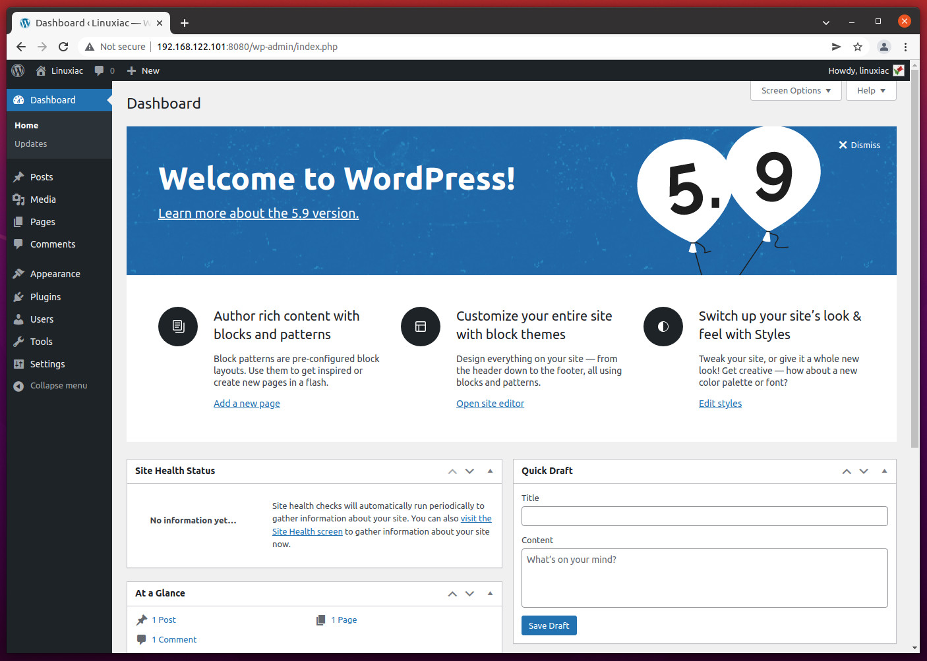
Task: Move Quick Draft panel down
Action: [x=864, y=471]
